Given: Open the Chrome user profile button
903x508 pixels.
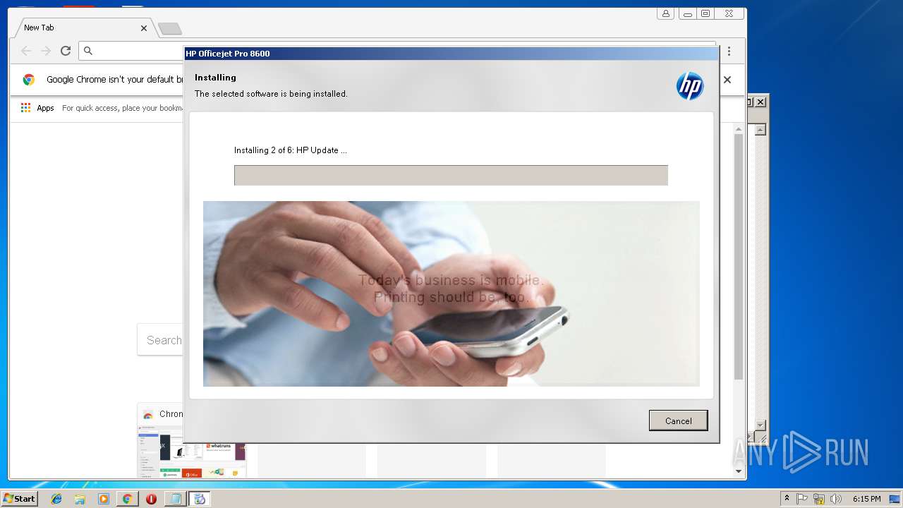Looking at the screenshot, I should (x=665, y=13).
